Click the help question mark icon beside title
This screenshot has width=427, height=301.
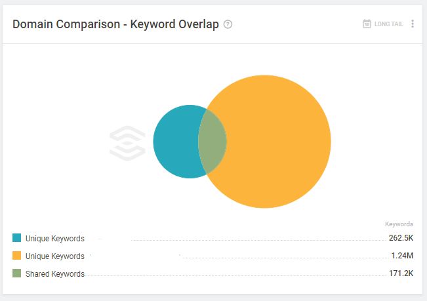[x=228, y=24]
